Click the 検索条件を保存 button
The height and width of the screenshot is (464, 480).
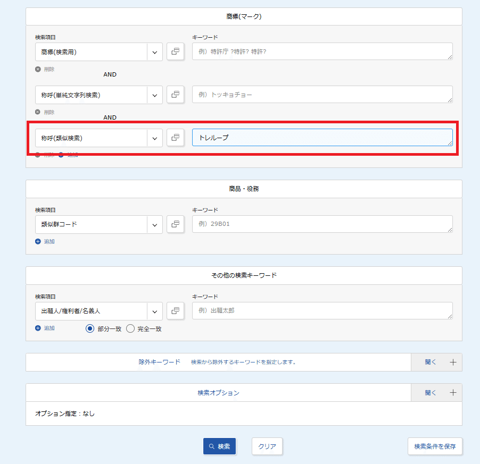[x=435, y=446]
